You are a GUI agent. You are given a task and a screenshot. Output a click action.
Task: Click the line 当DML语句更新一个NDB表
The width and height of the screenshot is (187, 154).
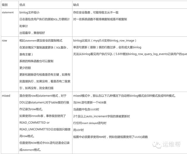[90, 102]
